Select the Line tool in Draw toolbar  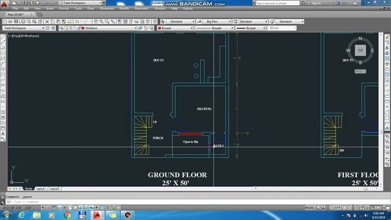coord(3,37)
